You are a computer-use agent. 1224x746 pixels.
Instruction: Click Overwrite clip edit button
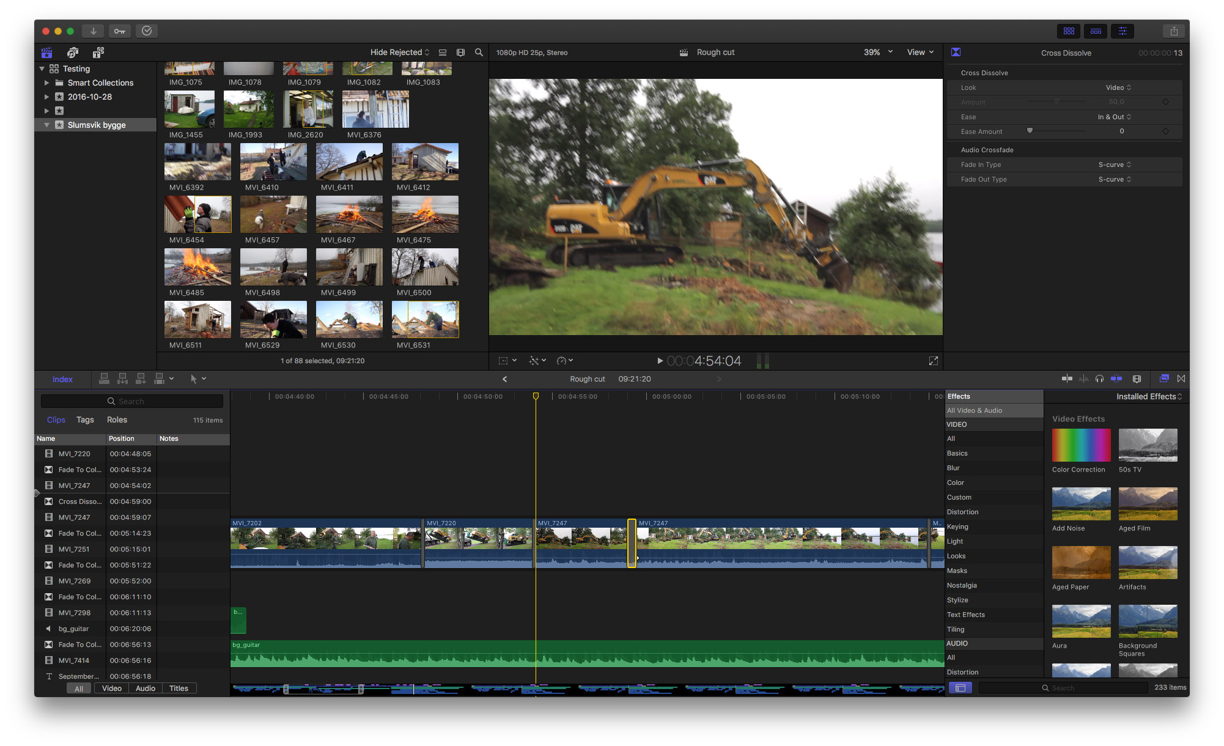(160, 379)
